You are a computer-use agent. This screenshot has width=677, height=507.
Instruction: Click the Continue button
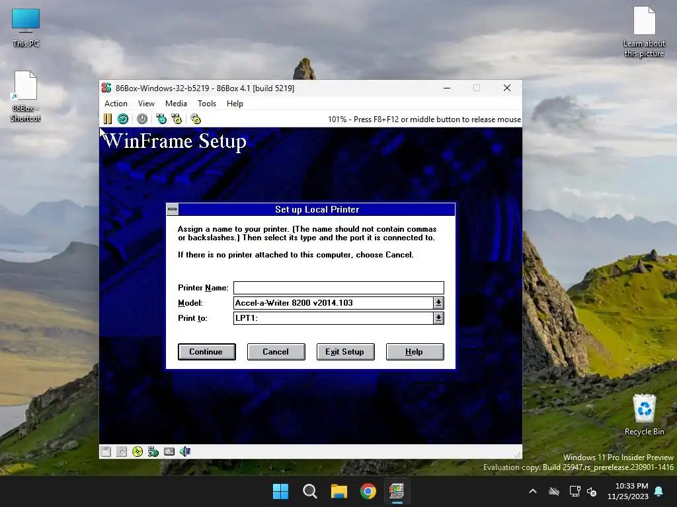pos(206,352)
